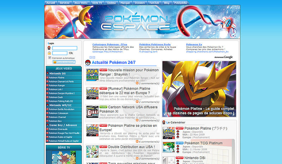282x164 pixels.
Task: Open the Pokédex Pokémon Perle ad link
Action: (155, 45)
